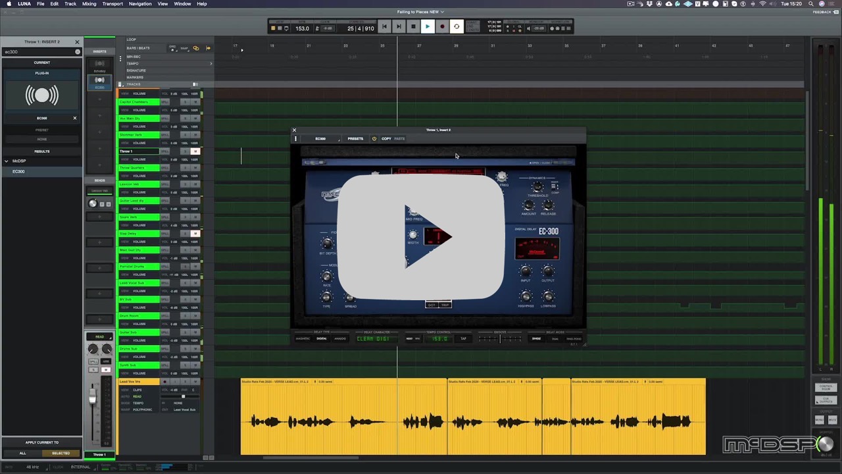The height and width of the screenshot is (474, 842).
Task: Open the Snap dropdown
Action: [184, 48]
